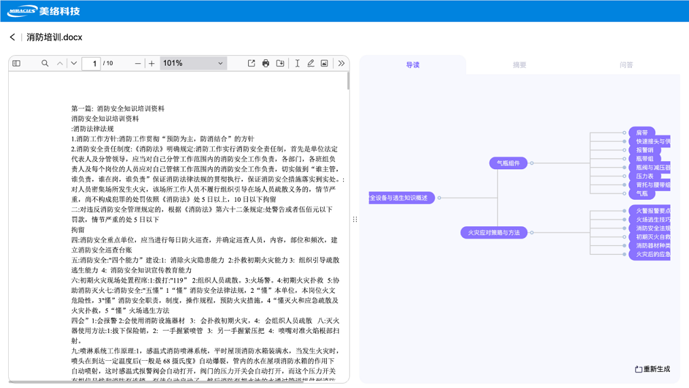Switch to the 摘要 tab

point(519,65)
